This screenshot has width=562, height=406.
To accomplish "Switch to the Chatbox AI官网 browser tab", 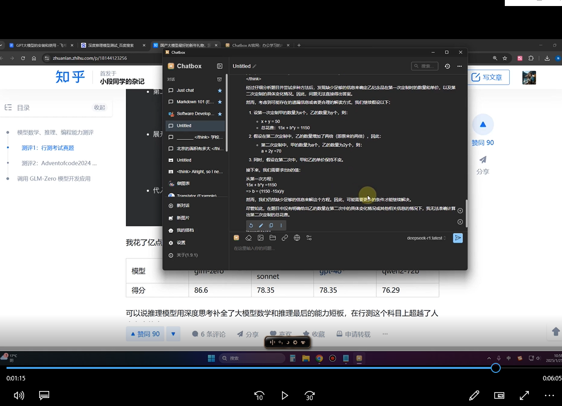I will (x=257, y=46).
